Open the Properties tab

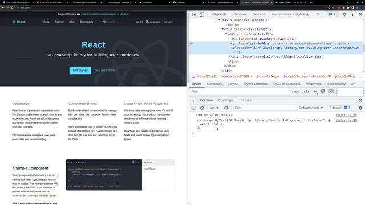[313, 84]
